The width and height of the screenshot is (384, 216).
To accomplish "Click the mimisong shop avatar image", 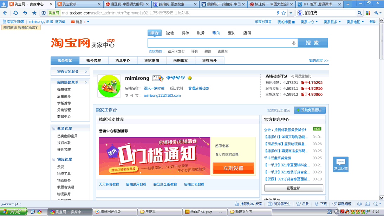I will tap(109, 86).
